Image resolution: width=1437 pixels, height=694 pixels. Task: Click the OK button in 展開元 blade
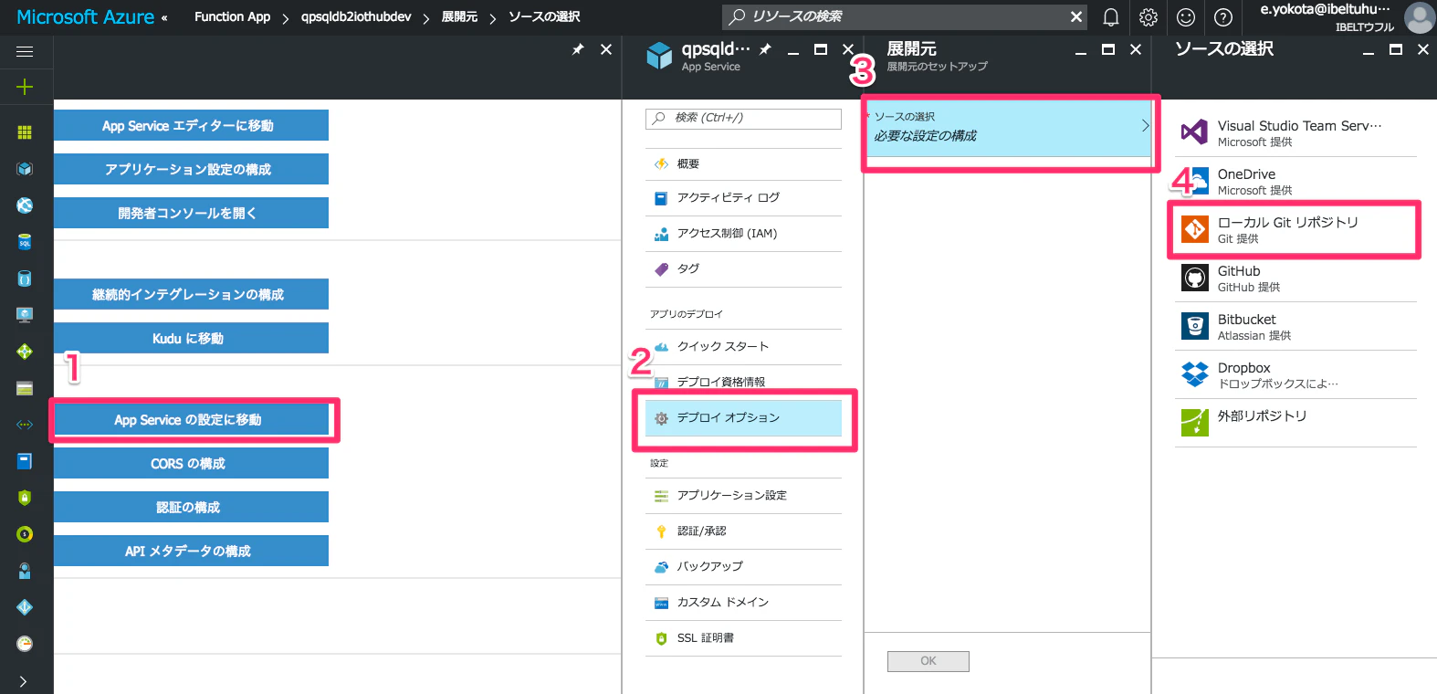[x=928, y=661]
